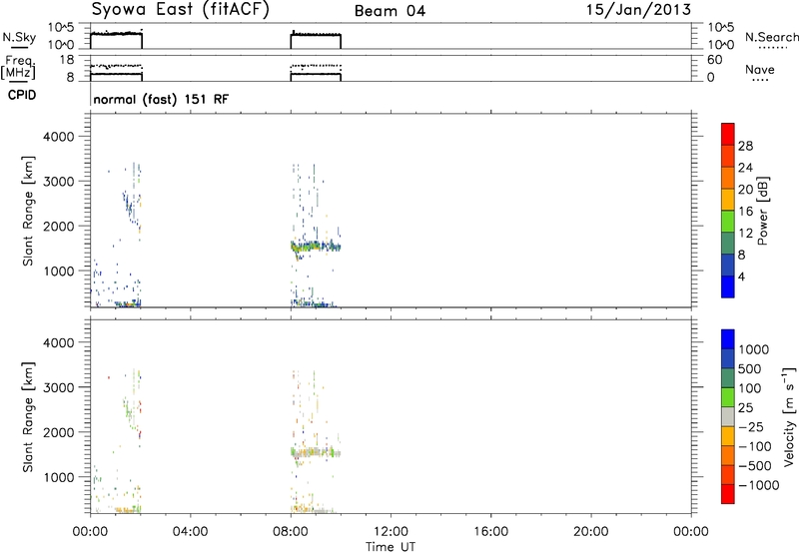This screenshot has height=553, width=799.
Task: Click the '24' power colorbar label
Action: [745, 168]
